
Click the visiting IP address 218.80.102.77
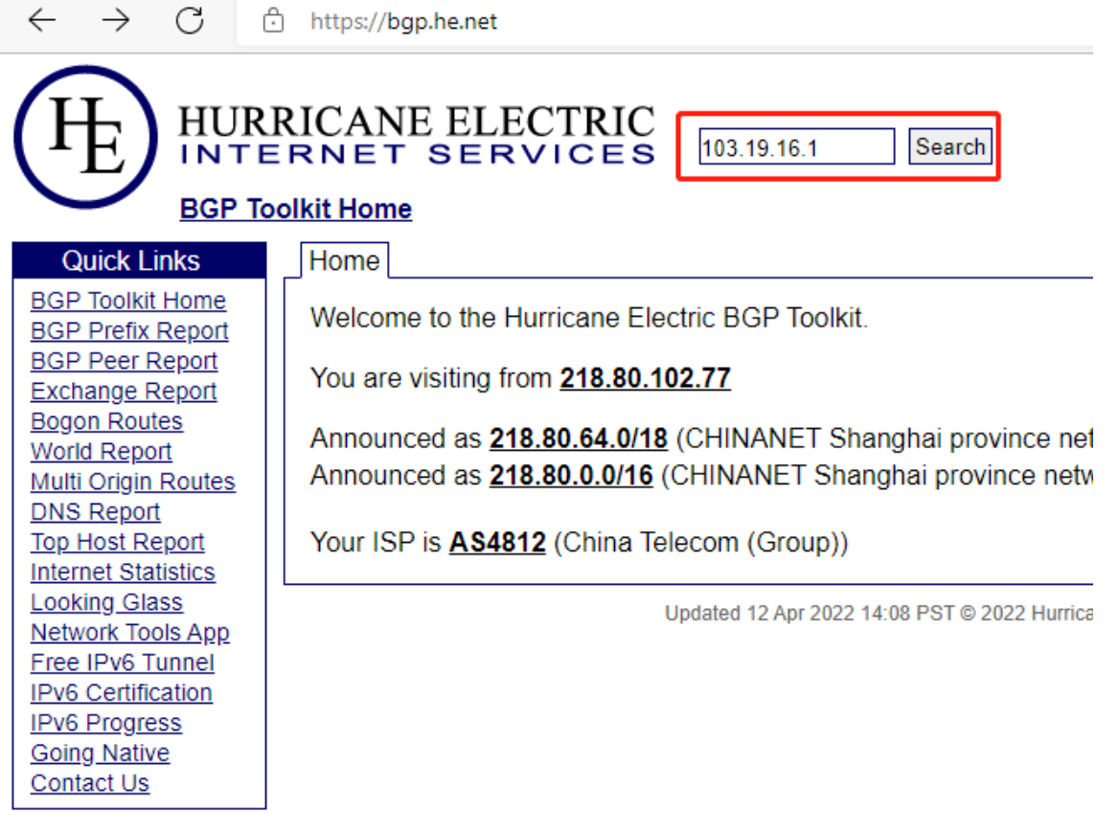point(645,378)
